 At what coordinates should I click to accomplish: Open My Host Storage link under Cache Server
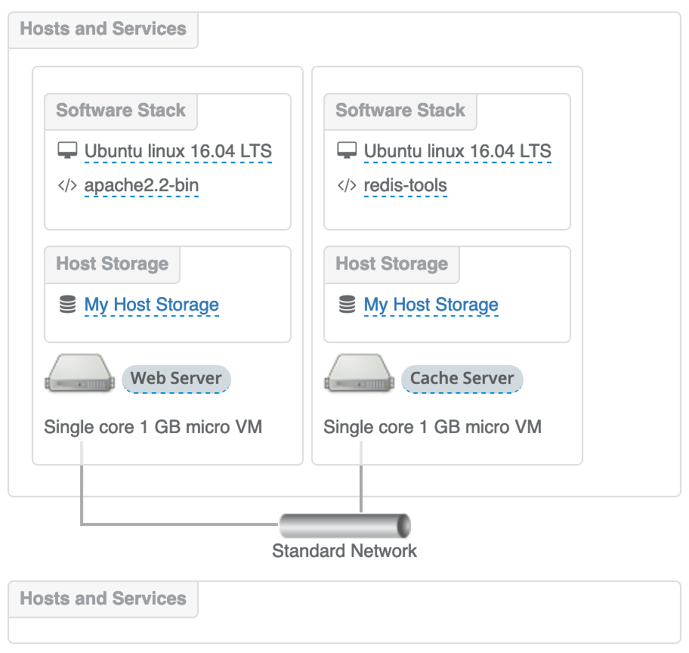point(431,305)
